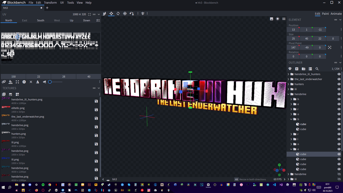Hide the herobrine_iii_hunters group

(339, 74)
